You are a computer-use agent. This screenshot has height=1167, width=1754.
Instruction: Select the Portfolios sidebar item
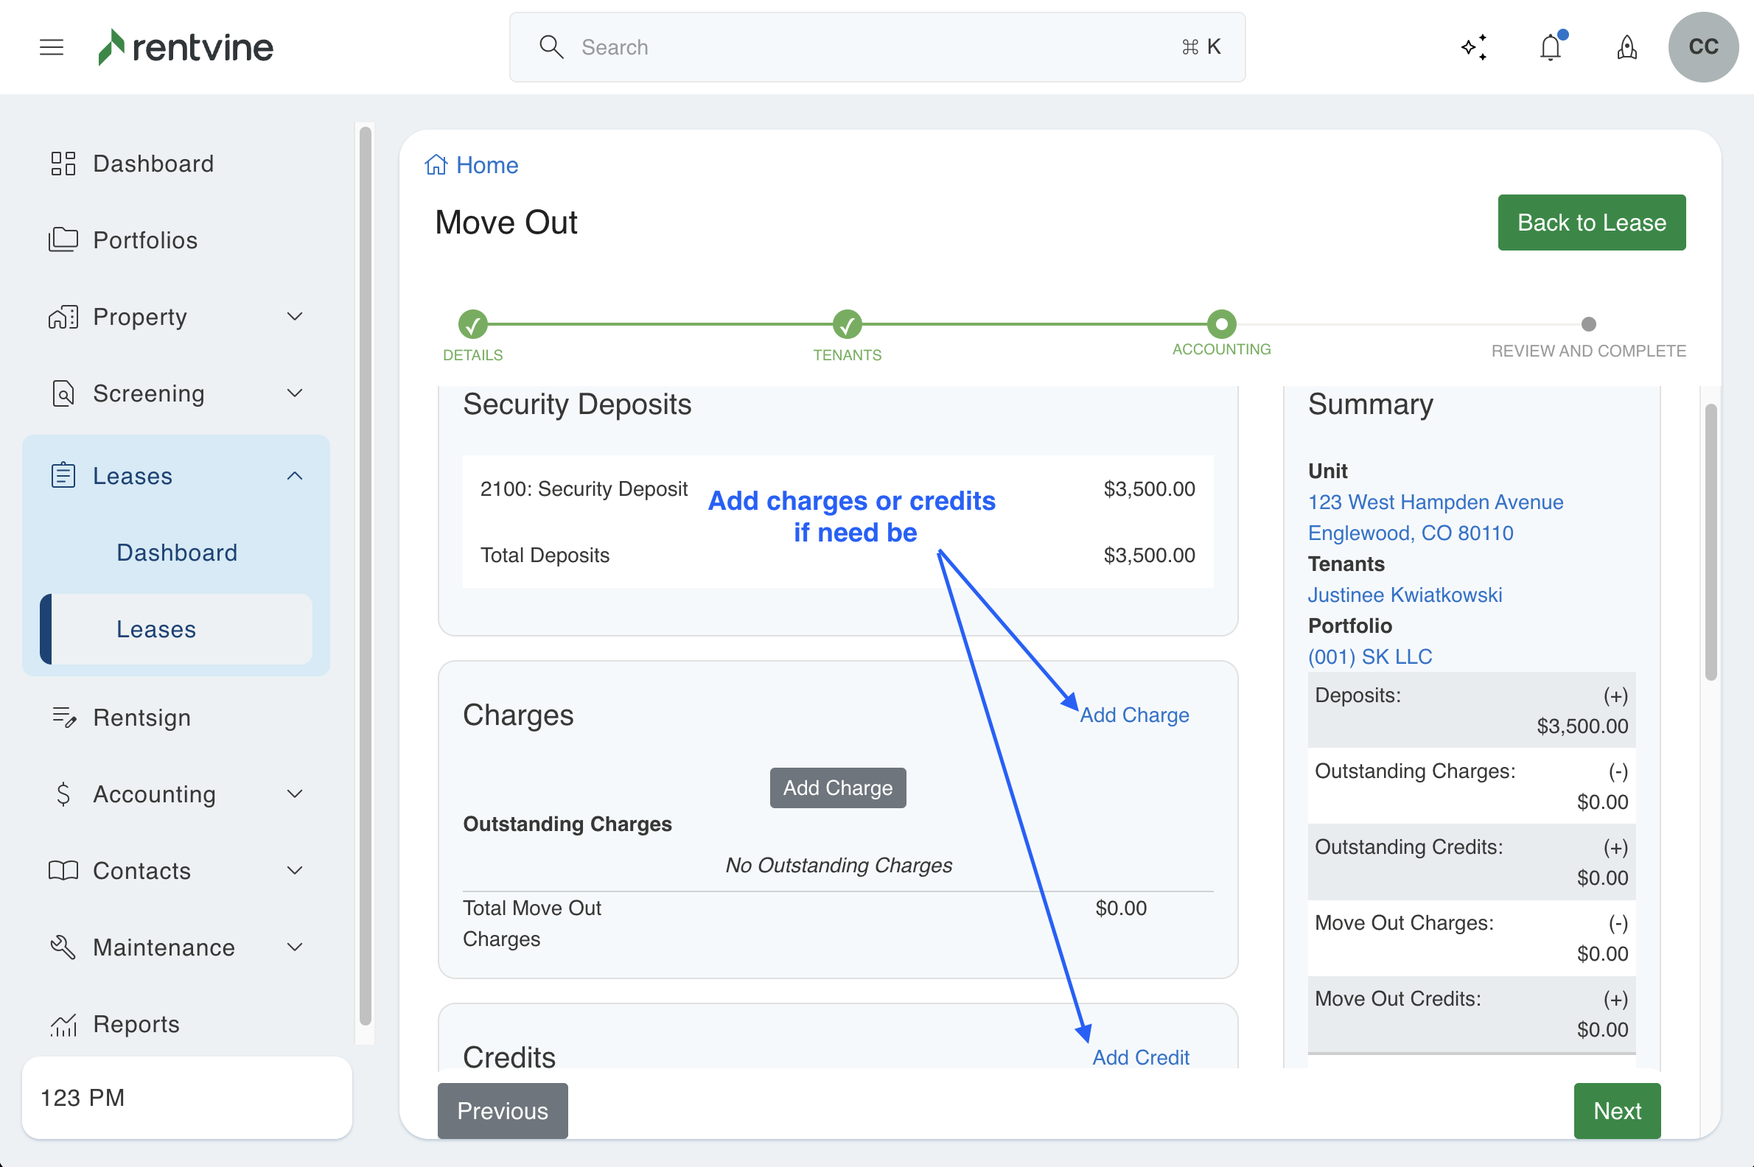click(145, 240)
